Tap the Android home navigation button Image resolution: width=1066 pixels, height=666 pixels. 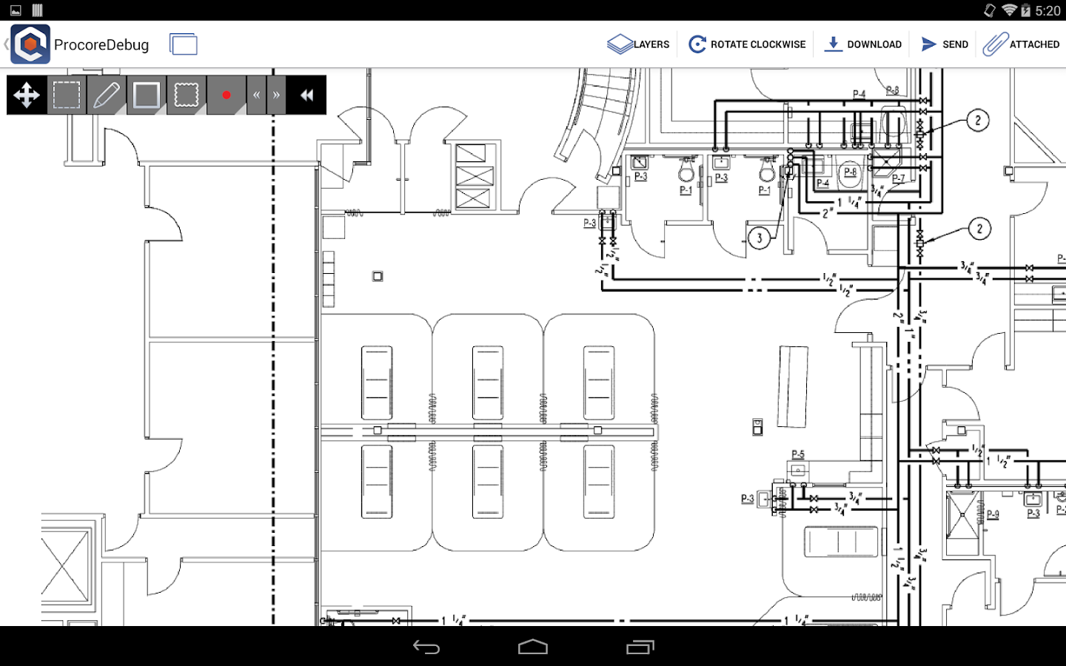(534, 647)
